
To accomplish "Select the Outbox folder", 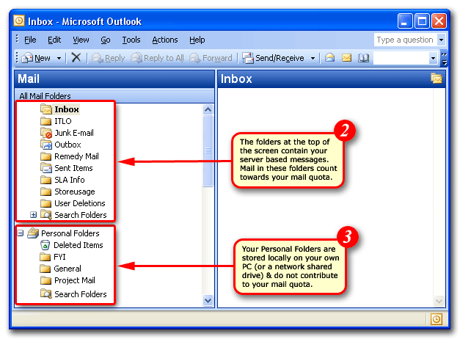I will [x=67, y=145].
